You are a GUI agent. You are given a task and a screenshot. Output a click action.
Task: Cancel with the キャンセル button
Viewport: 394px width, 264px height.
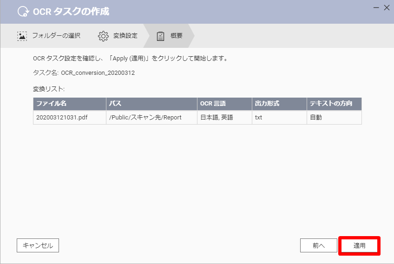click(38, 245)
